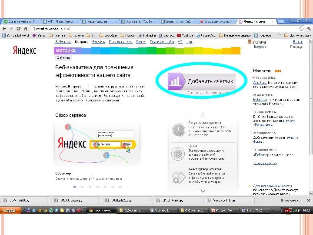
Task: Switch to the Яндекс.Метрика tab
Action: pos(256,21)
